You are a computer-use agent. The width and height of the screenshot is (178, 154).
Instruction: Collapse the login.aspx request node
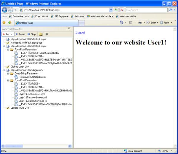coord(3,70)
